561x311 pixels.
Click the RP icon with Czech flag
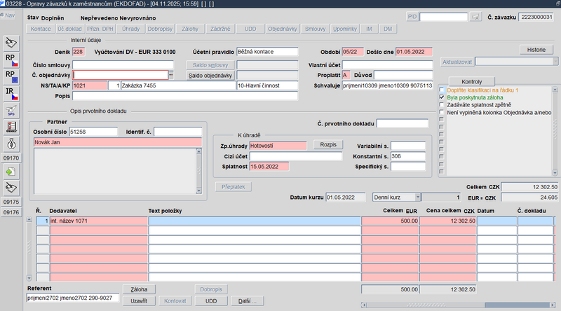[12, 59]
